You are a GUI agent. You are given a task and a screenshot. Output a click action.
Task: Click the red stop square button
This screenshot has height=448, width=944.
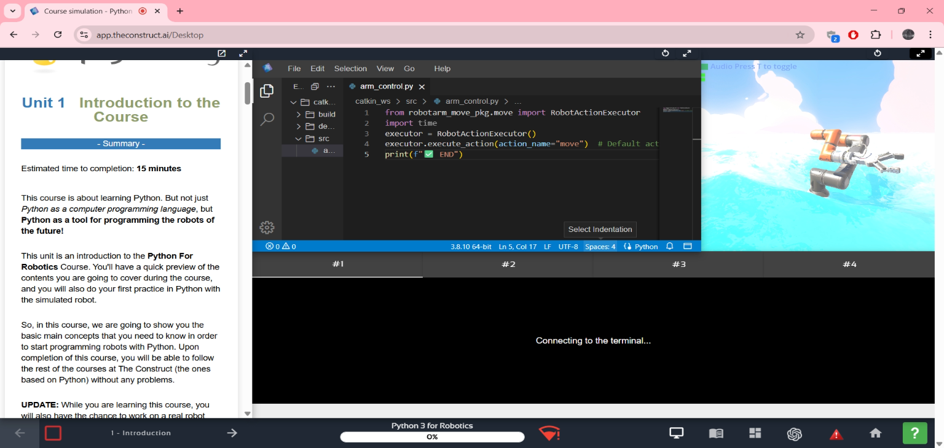pos(53,433)
